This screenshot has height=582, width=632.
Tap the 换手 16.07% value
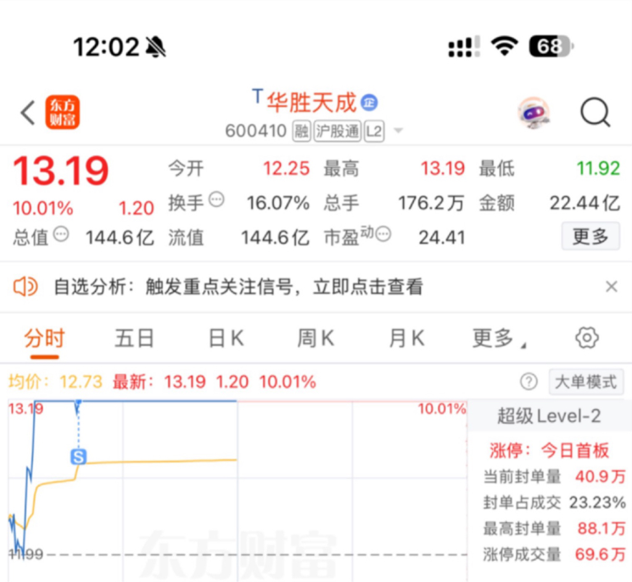pos(278,203)
